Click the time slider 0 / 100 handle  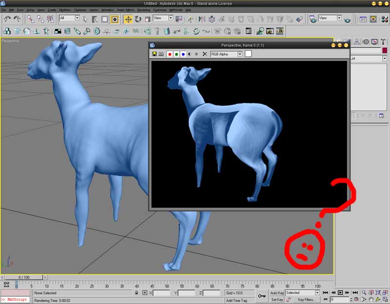[24, 277]
